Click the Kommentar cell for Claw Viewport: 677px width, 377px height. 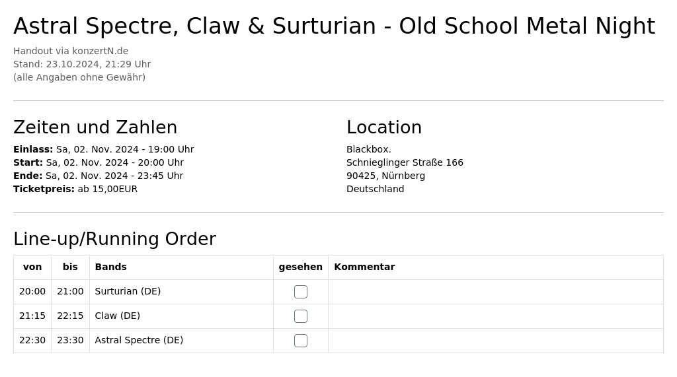[496, 316]
